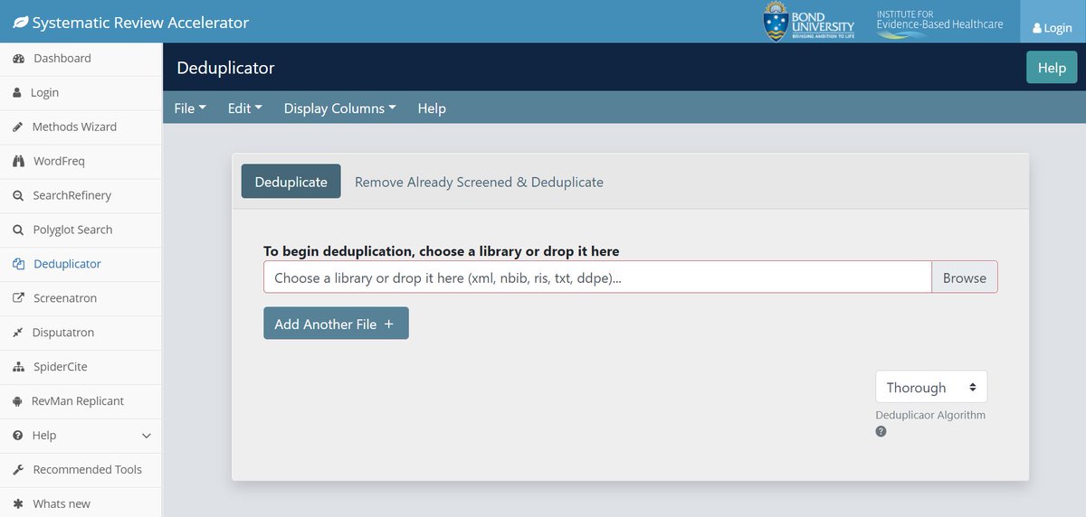Click the Recommended Tools wrench icon

17,470
